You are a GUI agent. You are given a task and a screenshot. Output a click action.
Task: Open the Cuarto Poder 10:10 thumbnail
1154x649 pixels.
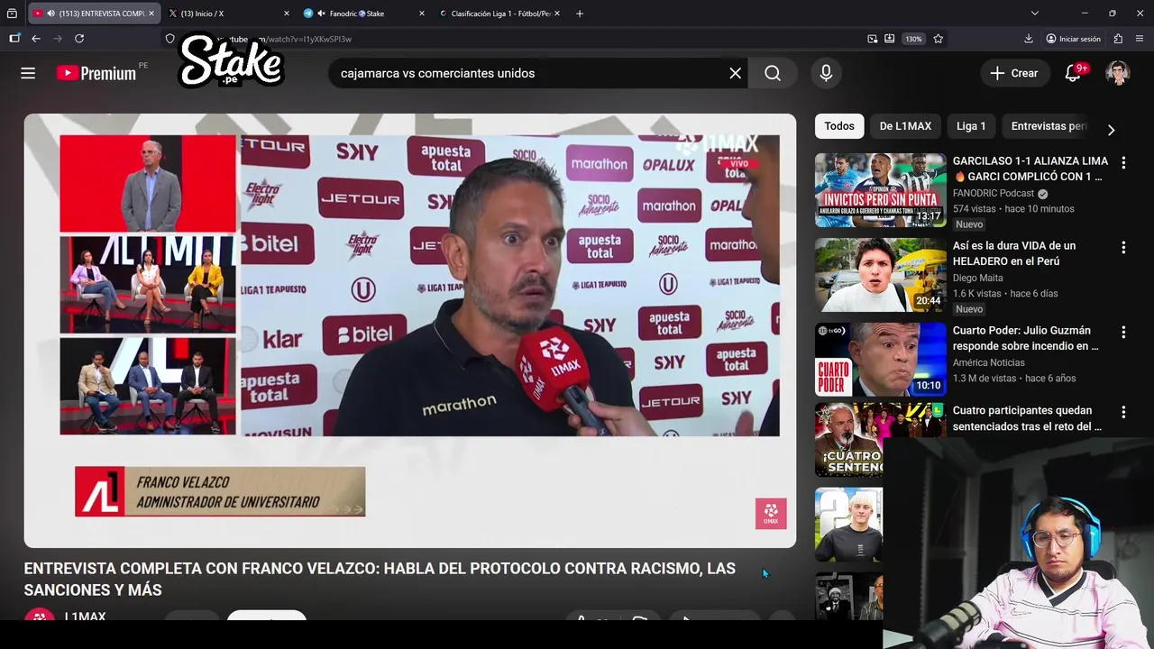[881, 360]
